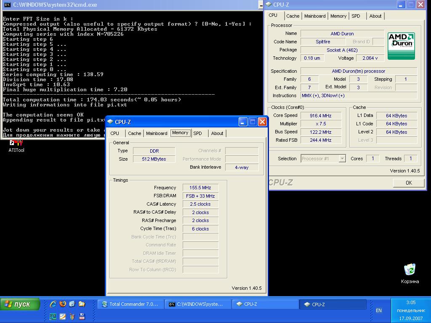Screen dimensions: 431x323
Task: Click the Instructions field MMX (+), 3DNow! (+)
Action: (x=359, y=95)
